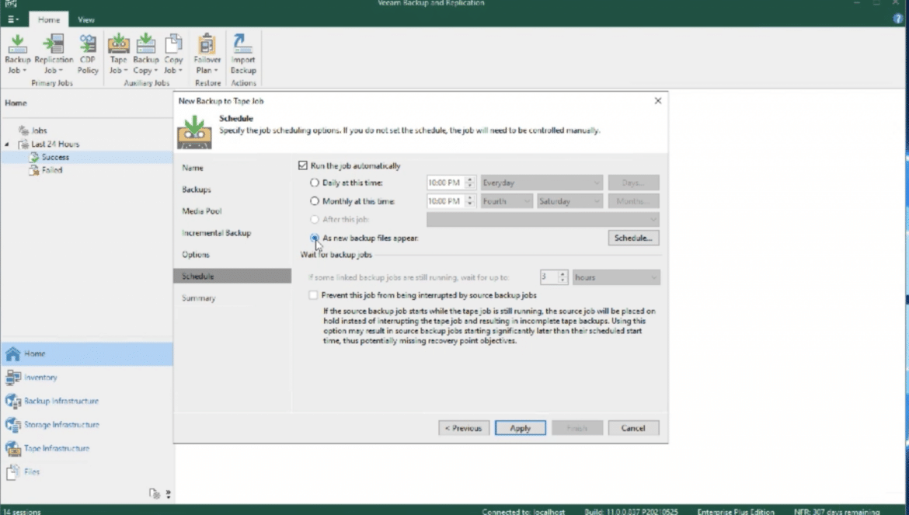909x515 pixels.
Task: Increase the wait hours spinner
Action: (x=562, y=274)
